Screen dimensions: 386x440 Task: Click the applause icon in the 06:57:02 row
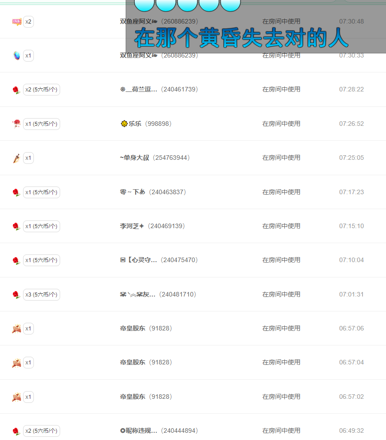[17, 397]
